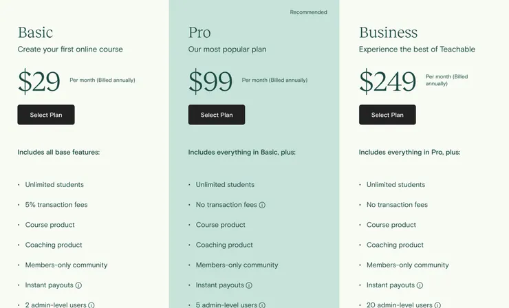Screen dimensions: 509x308
Task: Choose the Pro plan's Select Plan button
Action: tap(217, 115)
